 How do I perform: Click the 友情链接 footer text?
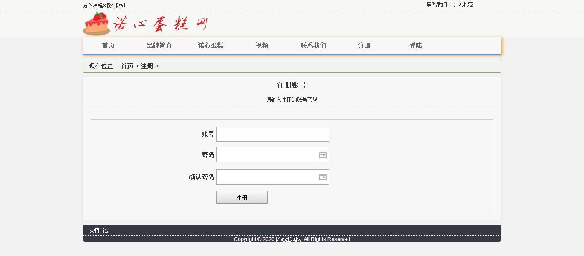tap(99, 231)
